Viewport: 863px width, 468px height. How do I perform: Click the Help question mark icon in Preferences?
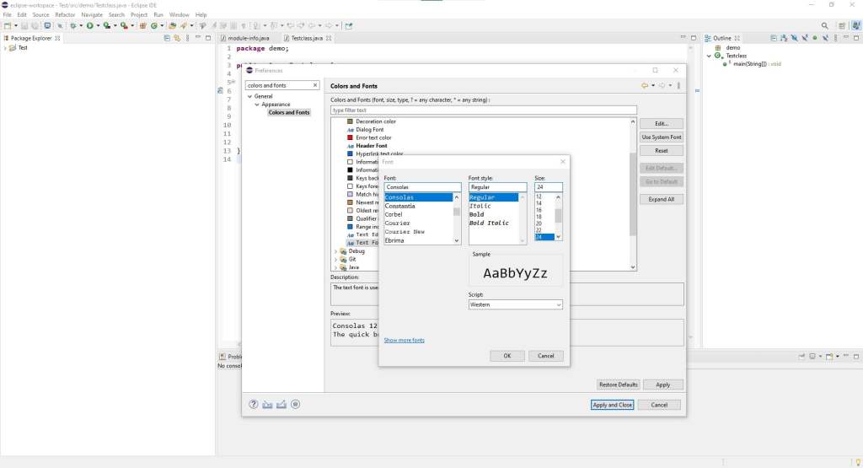coord(253,404)
